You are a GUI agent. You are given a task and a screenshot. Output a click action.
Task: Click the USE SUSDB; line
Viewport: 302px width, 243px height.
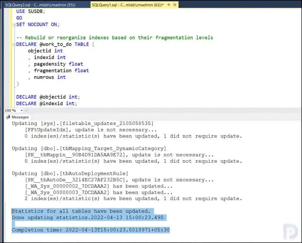tap(30, 12)
